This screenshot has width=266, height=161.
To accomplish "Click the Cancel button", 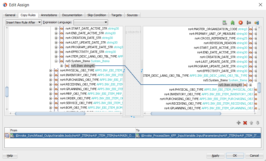I will coord(254,156).
